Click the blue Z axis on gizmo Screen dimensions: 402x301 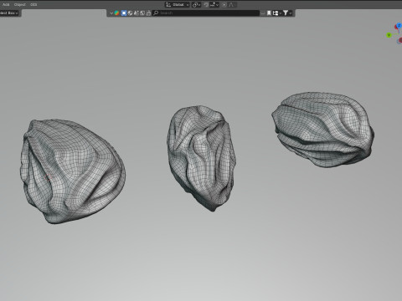399,25
